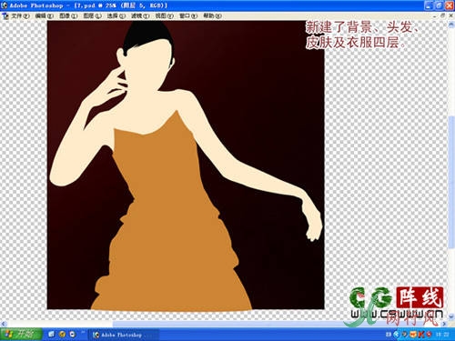Image resolution: width=455 pixels, height=341 pixels.
Task: Click the vertical scrollbar thumb at right
Action: [x=451, y=182]
